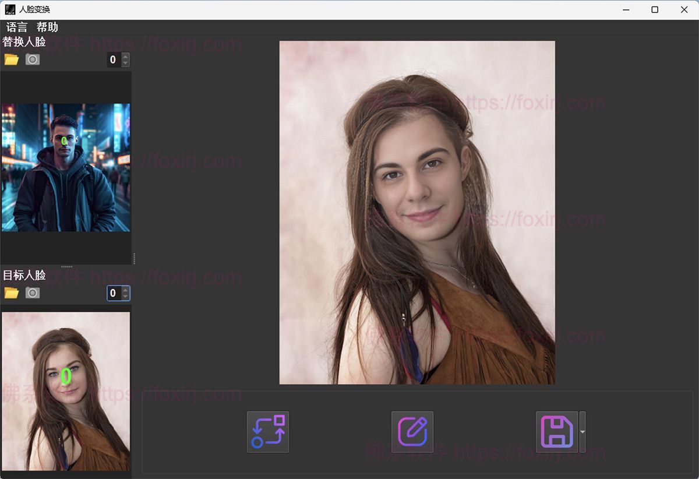Viewport: 699px width, 479px height.
Task: Increase the 替换人脸 face index
Action: click(125, 57)
